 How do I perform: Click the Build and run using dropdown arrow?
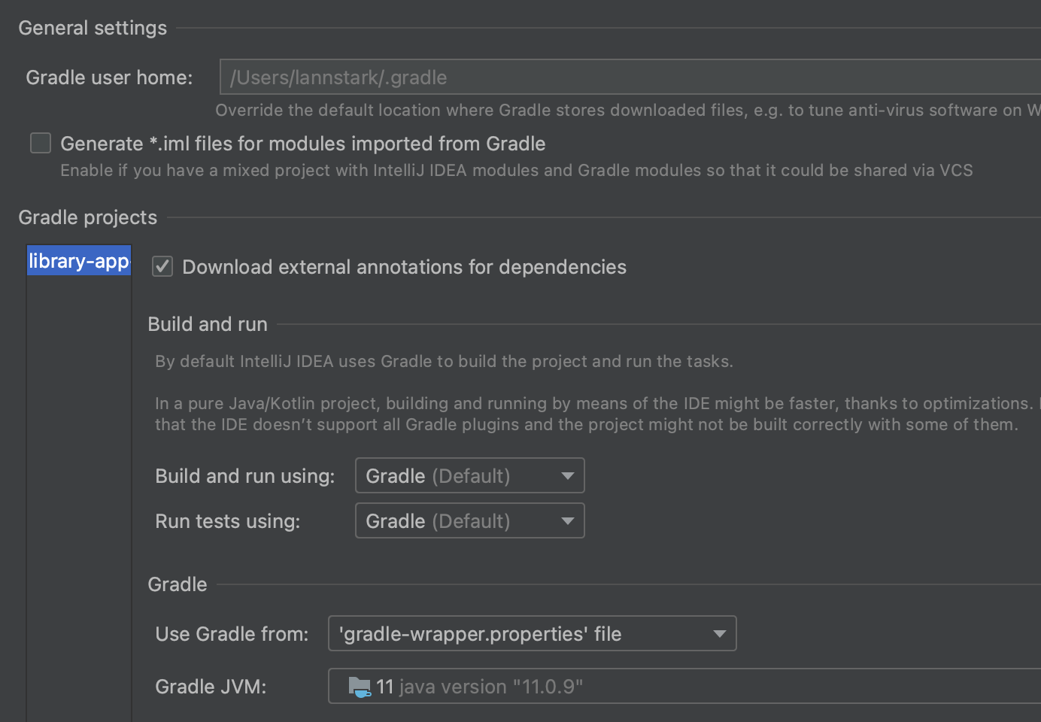pos(567,476)
